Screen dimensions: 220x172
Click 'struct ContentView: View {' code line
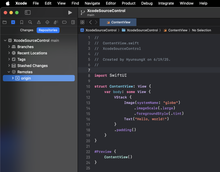coord(123,86)
